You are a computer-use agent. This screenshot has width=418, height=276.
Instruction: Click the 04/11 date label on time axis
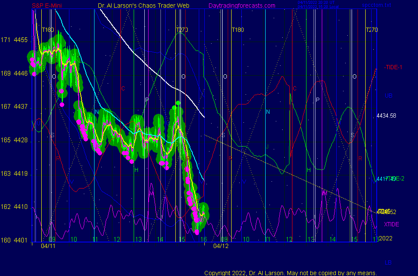[x=48, y=246]
